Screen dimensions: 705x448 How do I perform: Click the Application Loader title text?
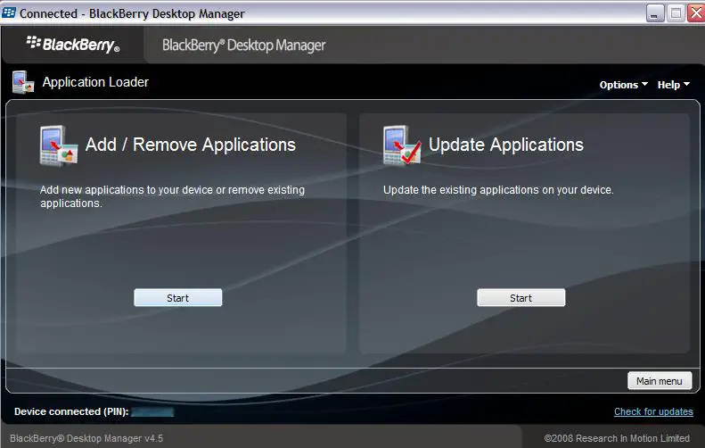pyautogui.click(x=95, y=82)
